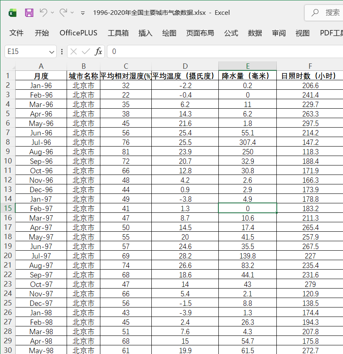Open the 页面布局 tab

[200, 33]
